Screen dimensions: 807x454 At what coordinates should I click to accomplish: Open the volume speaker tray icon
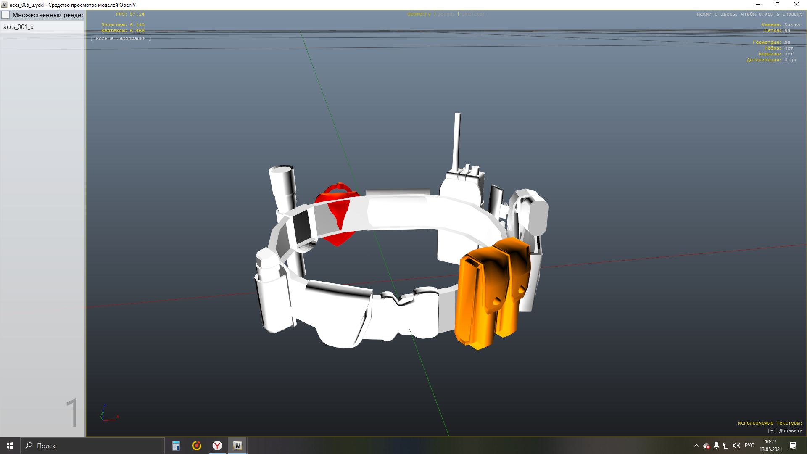(736, 446)
